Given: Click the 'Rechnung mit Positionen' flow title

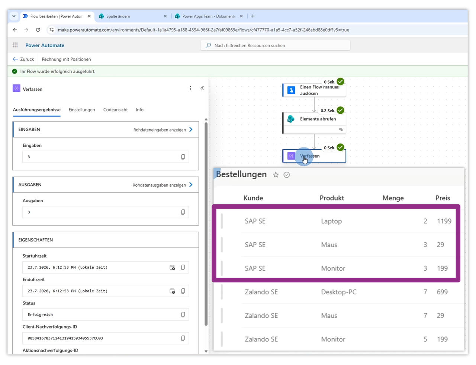Looking at the screenshot, I should pyautogui.click(x=66, y=59).
